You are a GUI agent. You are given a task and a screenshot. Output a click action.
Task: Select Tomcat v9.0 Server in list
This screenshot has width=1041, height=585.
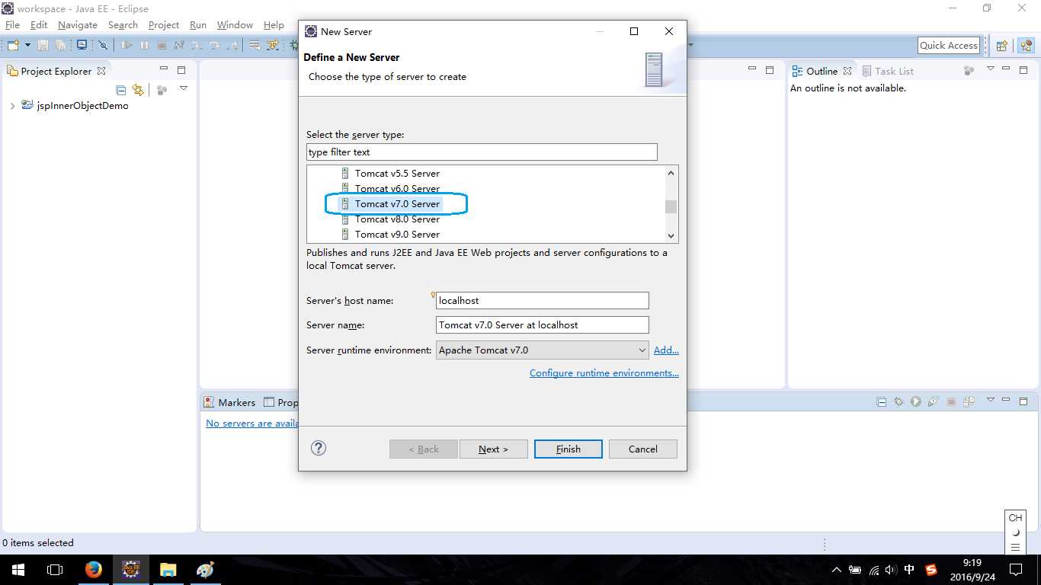(397, 235)
